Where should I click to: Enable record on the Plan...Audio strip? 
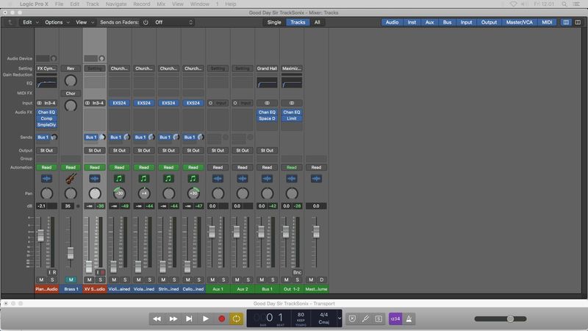click(54, 272)
